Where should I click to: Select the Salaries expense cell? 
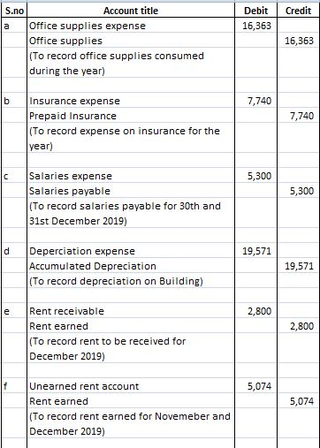click(x=131, y=176)
